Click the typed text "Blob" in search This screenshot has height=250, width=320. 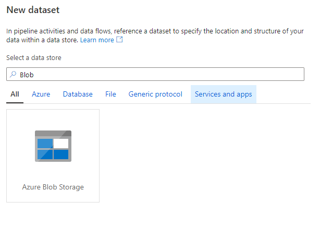coord(27,75)
